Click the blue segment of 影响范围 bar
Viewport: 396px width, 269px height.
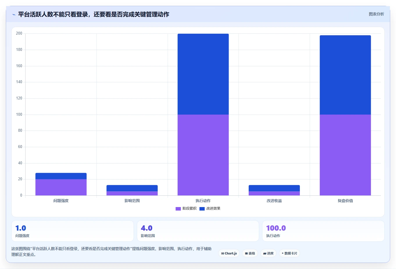pyautogui.click(x=132, y=188)
